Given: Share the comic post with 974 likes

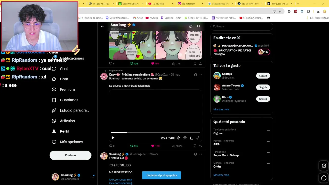Looking at the screenshot, I should (200, 63).
